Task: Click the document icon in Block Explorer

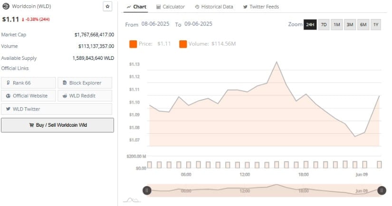Action: [65, 83]
